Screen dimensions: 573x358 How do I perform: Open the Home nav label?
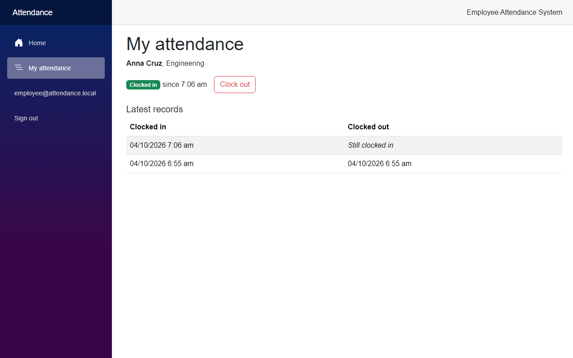click(x=37, y=43)
